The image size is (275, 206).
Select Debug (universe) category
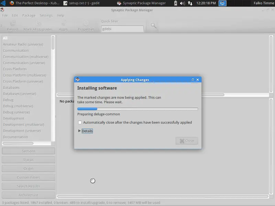(x=26, y=112)
